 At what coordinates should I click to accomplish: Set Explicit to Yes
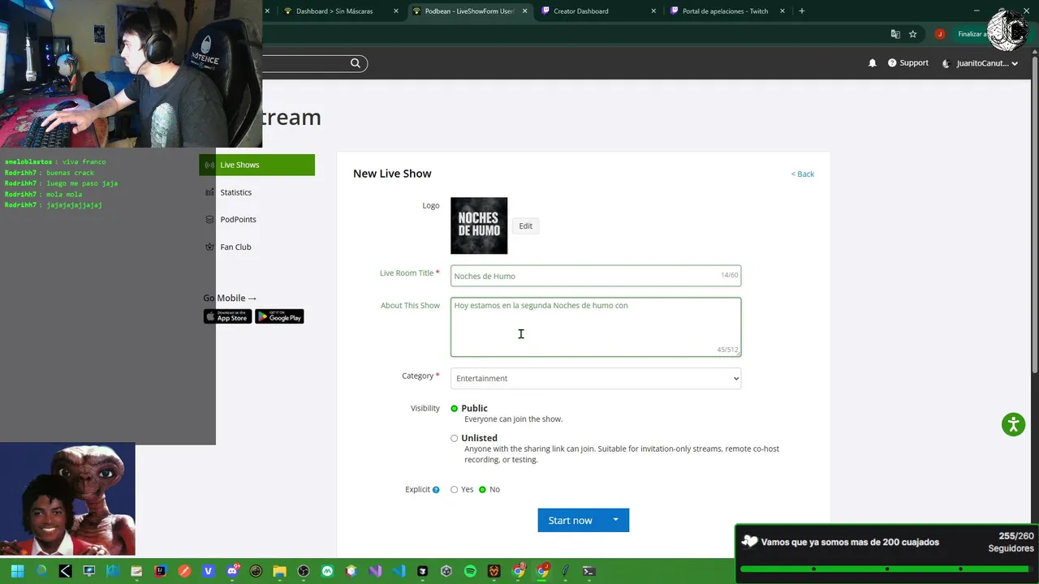pos(455,490)
